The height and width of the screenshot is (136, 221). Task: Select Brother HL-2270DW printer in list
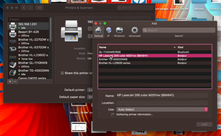(x=28, y=41)
